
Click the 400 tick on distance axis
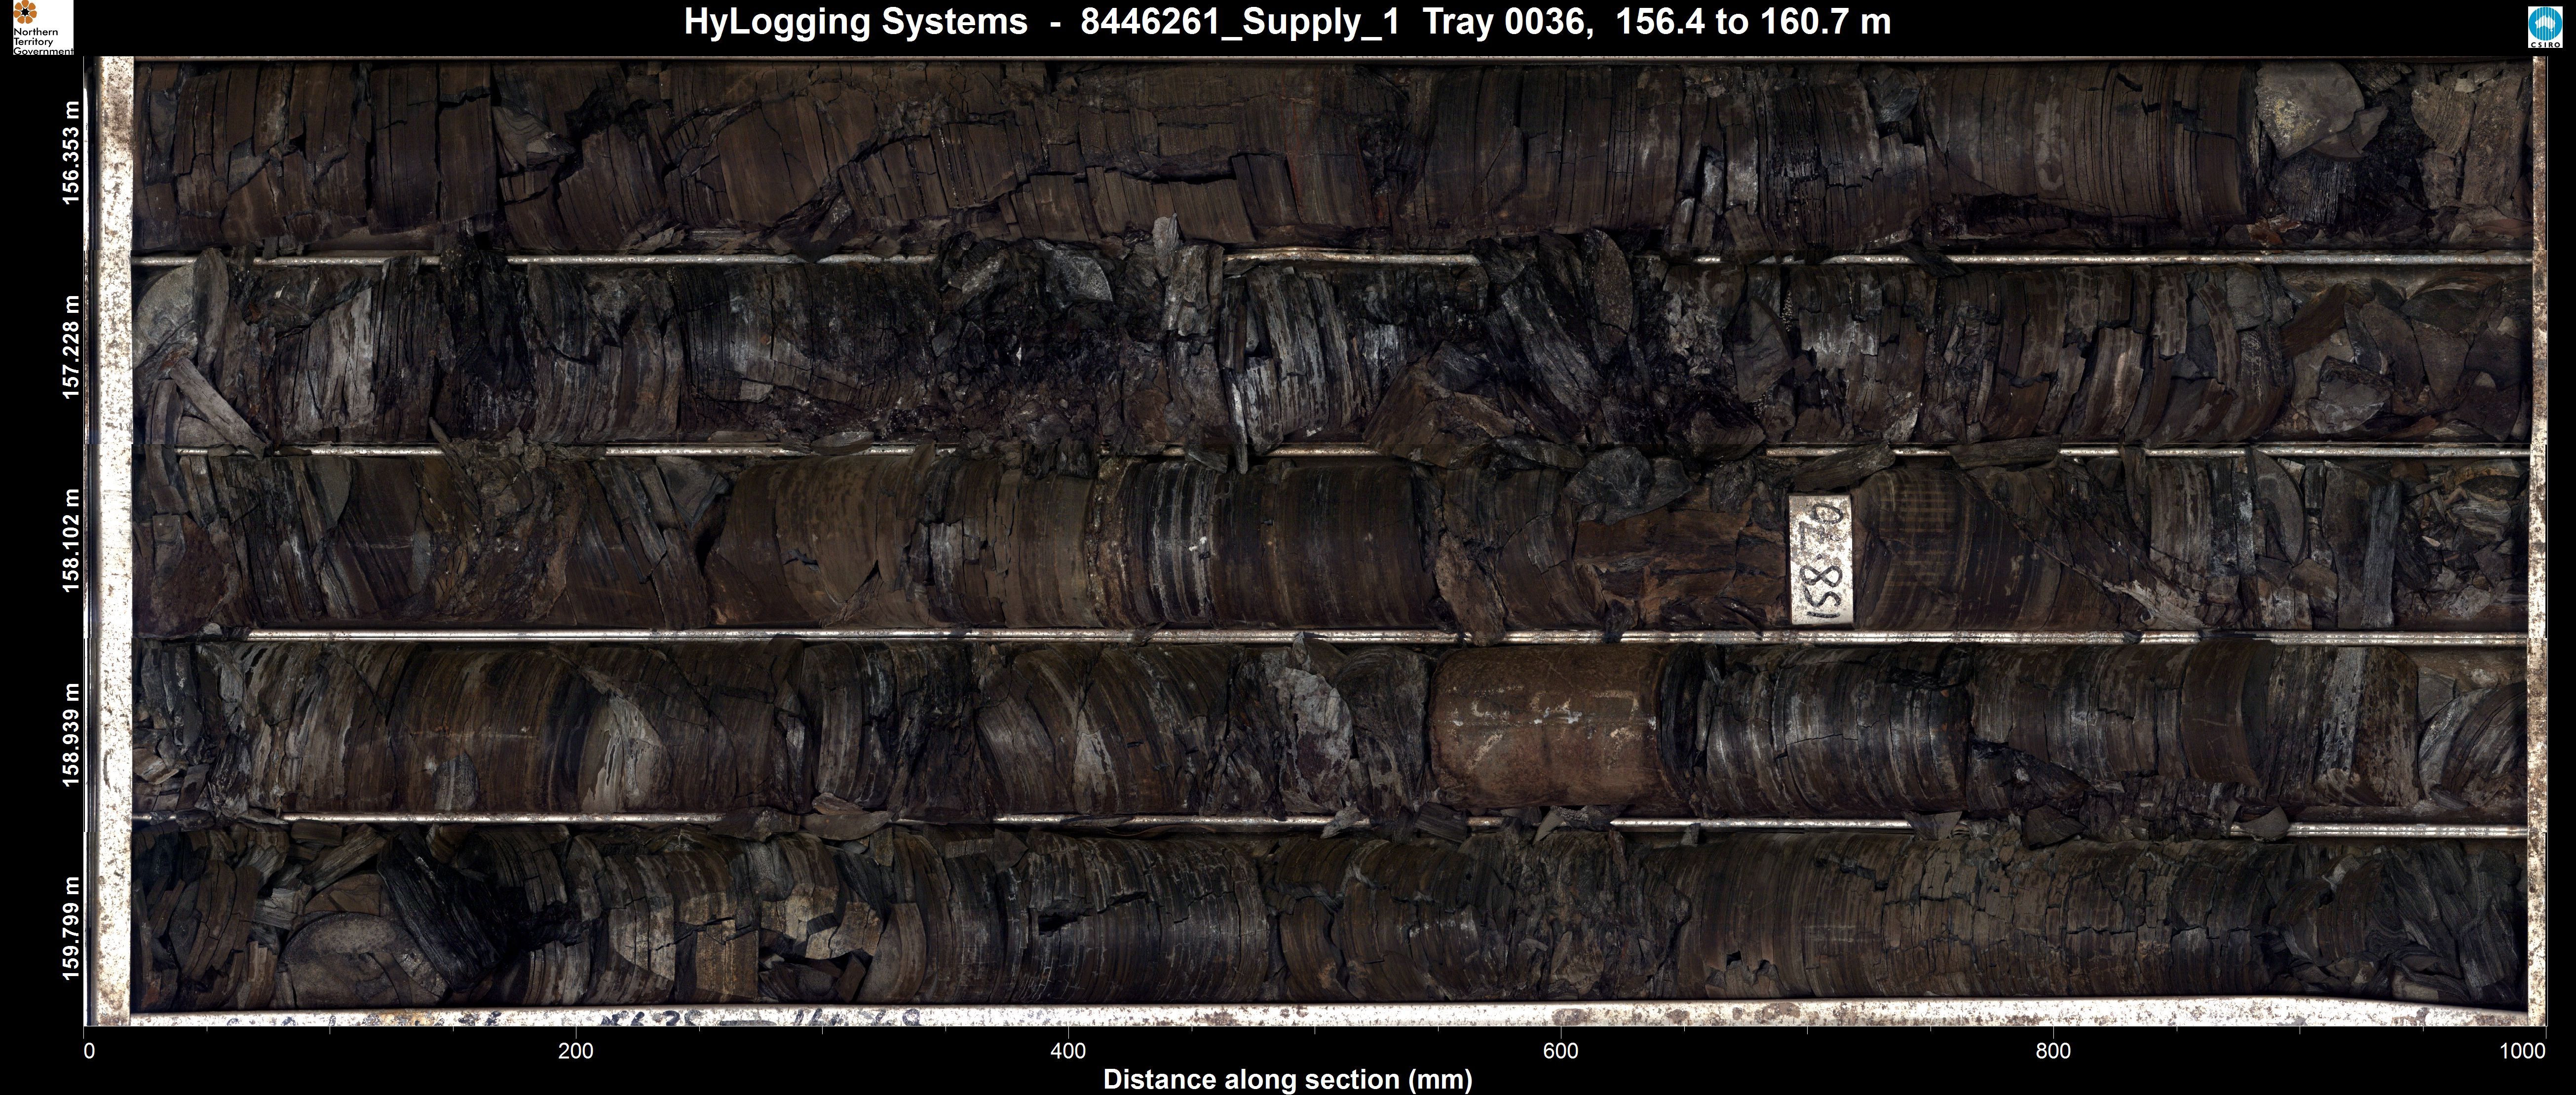1068,1051
